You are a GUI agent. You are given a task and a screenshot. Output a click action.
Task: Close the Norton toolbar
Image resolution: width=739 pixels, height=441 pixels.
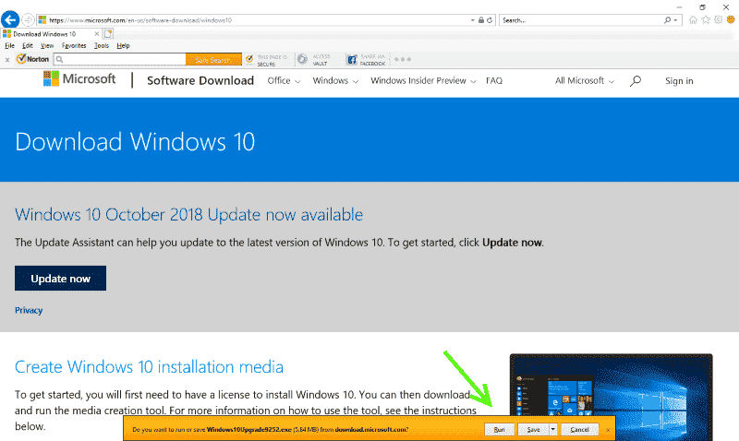[7, 60]
